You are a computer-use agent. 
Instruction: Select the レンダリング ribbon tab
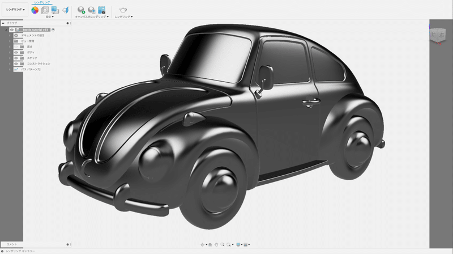pyautogui.click(x=42, y=2)
